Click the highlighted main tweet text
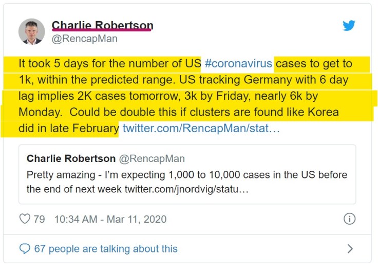 [x=185, y=96]
